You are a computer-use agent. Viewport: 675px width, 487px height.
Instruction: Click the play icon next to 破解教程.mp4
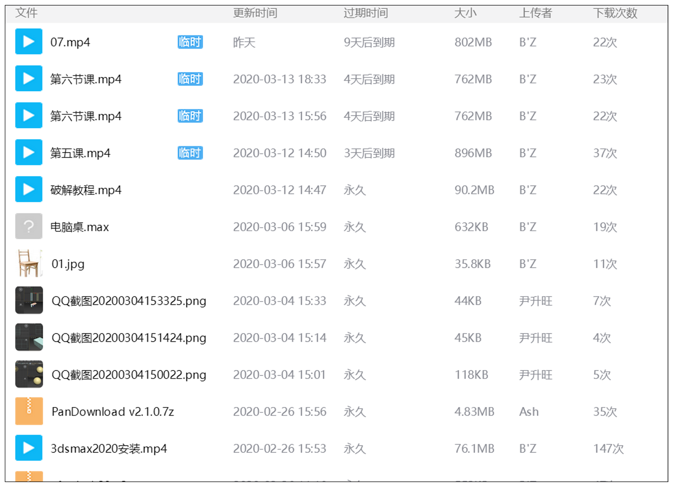pos(28,190)
